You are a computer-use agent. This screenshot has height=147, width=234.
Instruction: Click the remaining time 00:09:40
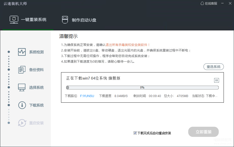(155, 96)
